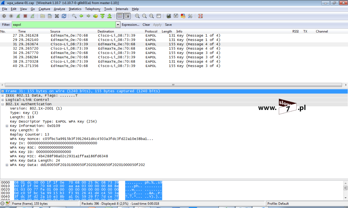
Task: Select the Replay Counter: 13 line
Action: [x=30, y=135]
